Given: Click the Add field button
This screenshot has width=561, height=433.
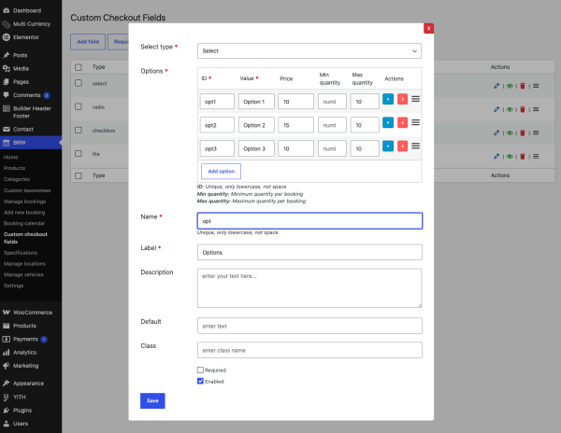Looking at the screenshot, I should (x=88, y=42).
